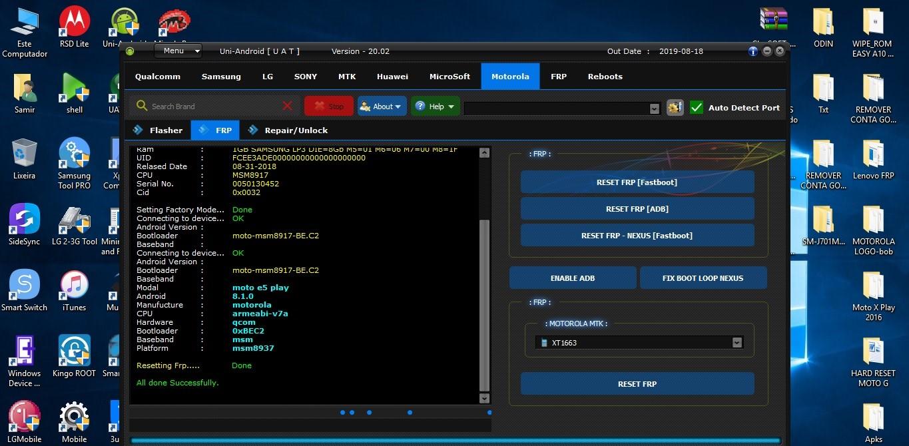Launch Samsung Tool PRO shortcut
Viewport: 909px width, 446px height.
tap(74, 164)
